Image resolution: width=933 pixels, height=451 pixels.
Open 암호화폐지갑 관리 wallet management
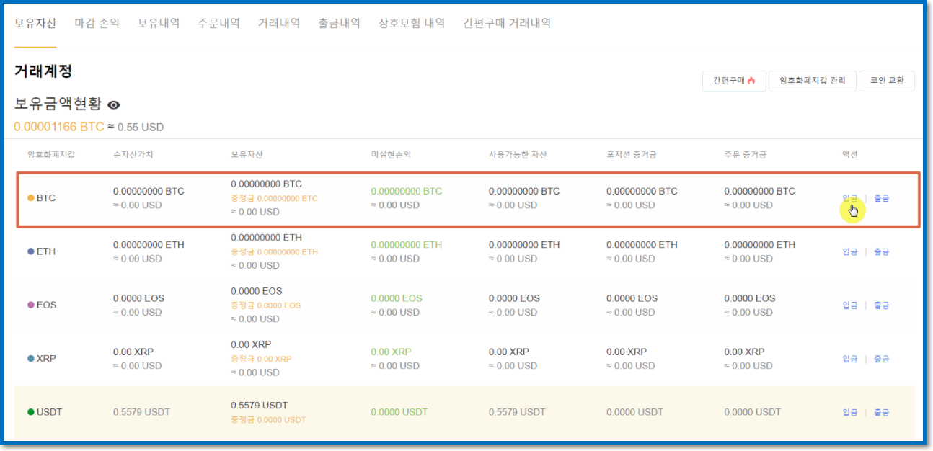click(812, 81)
